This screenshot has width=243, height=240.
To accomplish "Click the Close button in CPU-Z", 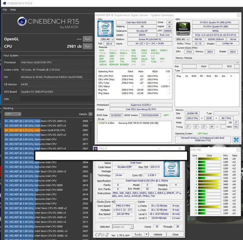I will 175,235.
